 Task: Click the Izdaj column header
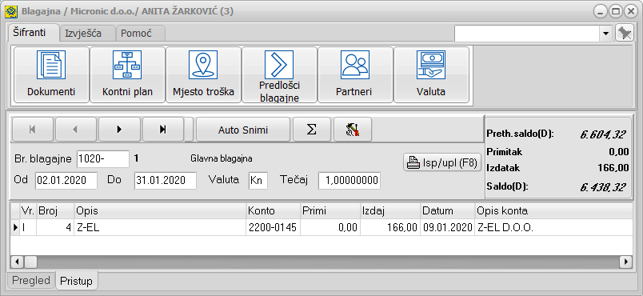point(390,211)
